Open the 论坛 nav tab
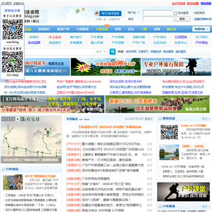Image resolution: width=212 pixels, height=212 pixels. [131, 29]
